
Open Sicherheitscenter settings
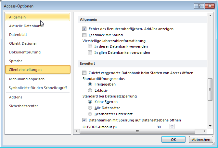click(x=23, y=106)
